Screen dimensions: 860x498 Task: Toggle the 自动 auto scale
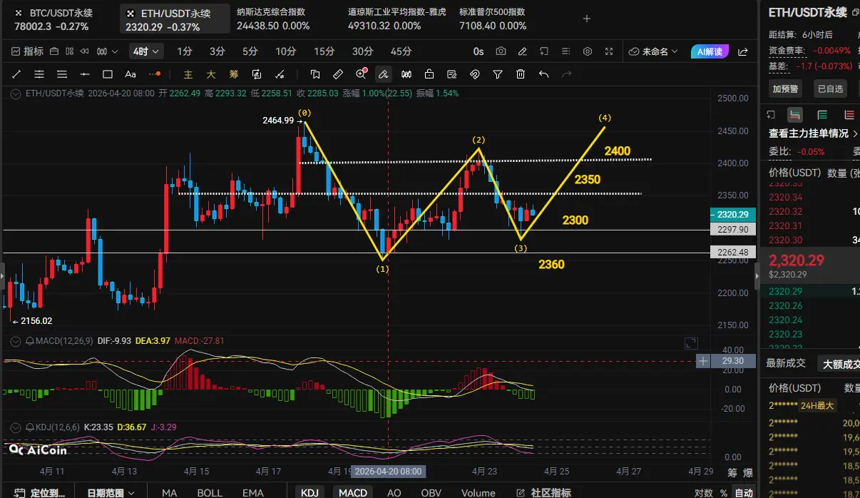[744, 492]
